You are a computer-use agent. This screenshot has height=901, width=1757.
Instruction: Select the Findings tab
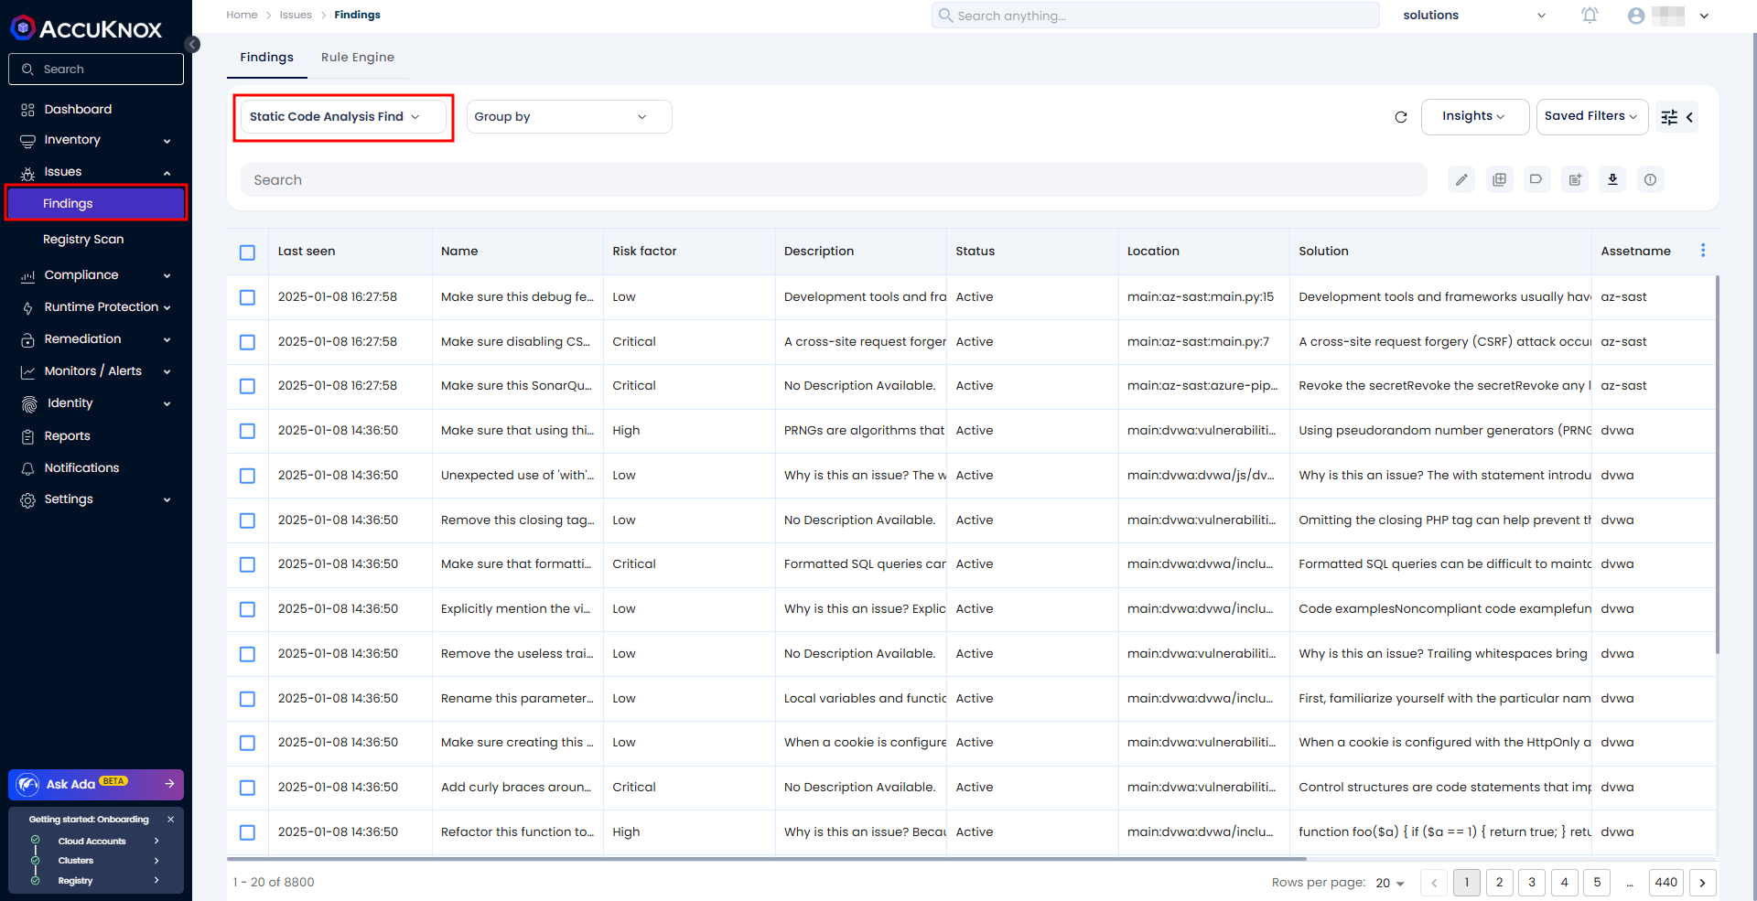point(266,57)
